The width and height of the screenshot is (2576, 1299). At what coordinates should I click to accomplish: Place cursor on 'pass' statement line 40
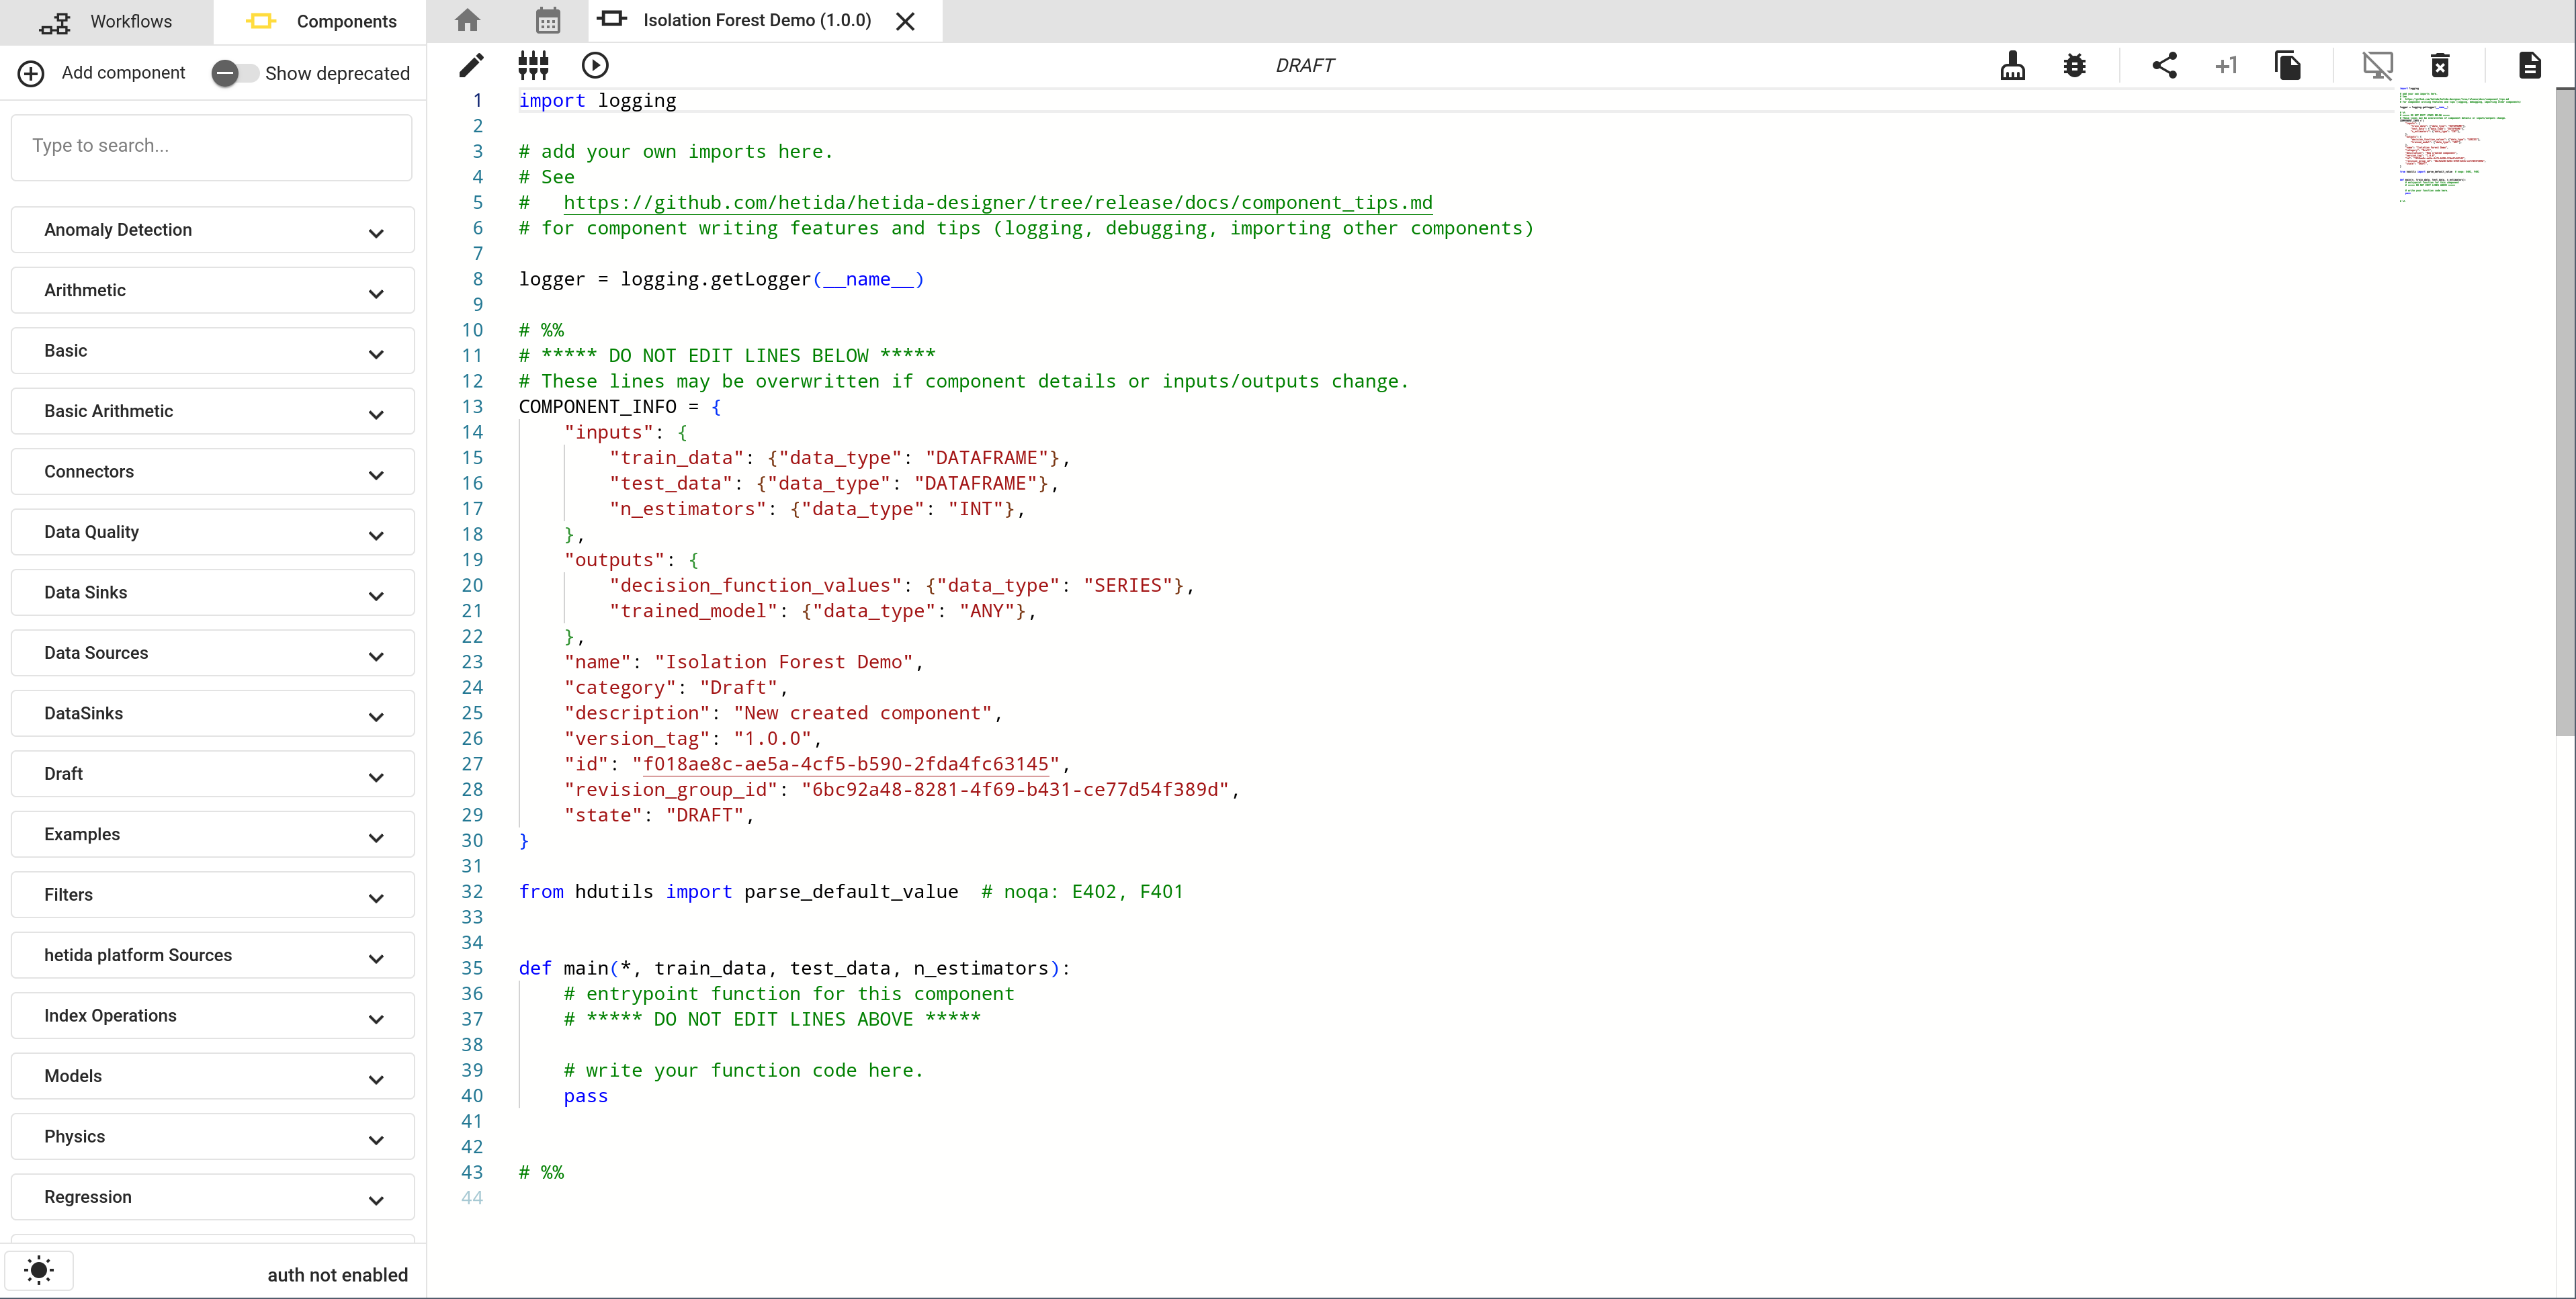(x=585, y=1096)
